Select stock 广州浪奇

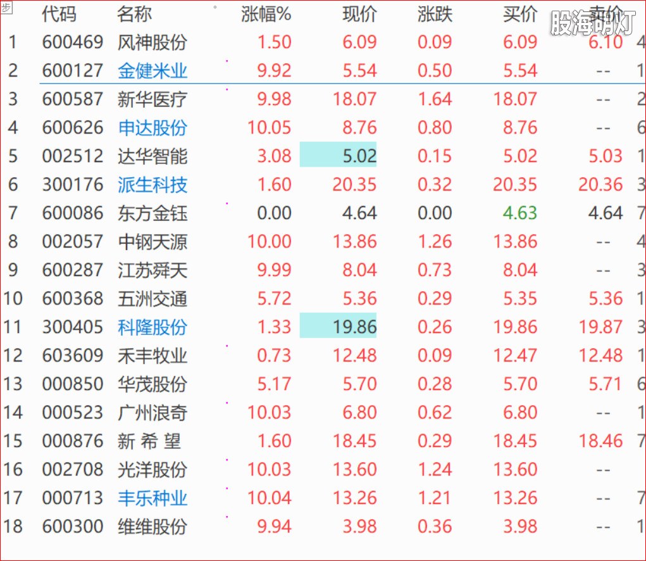(x=152, y=413)
